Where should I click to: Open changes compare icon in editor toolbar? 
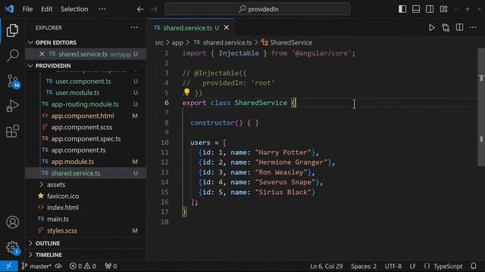coord(446,28)
